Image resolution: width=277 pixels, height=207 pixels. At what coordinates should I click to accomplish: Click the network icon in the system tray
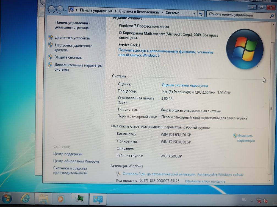click(x=259, y=201)
